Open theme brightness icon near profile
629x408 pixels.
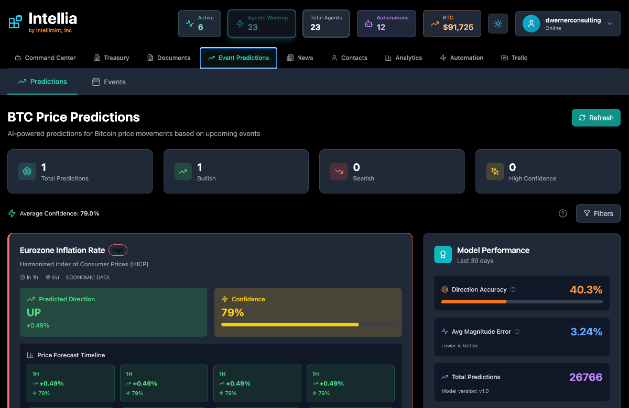(497, 24)
